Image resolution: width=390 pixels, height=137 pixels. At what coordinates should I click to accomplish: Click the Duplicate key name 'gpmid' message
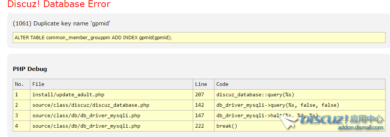click(61, 24)
